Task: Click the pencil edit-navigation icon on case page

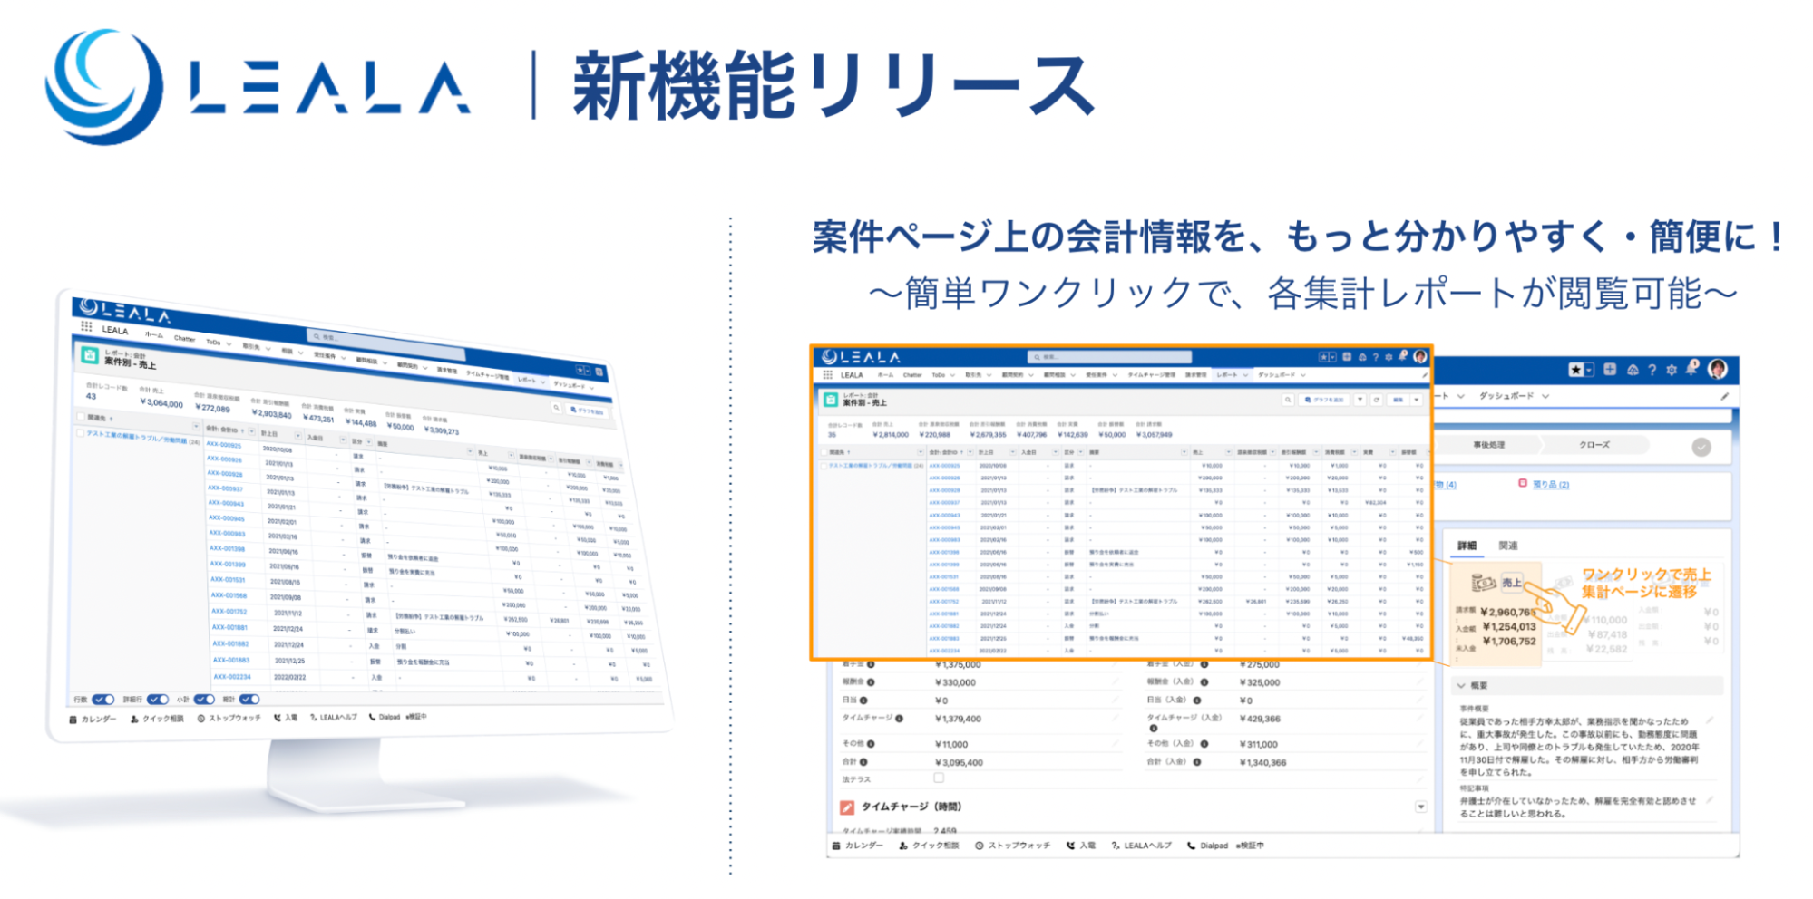Action: (x=1724, y=396)
